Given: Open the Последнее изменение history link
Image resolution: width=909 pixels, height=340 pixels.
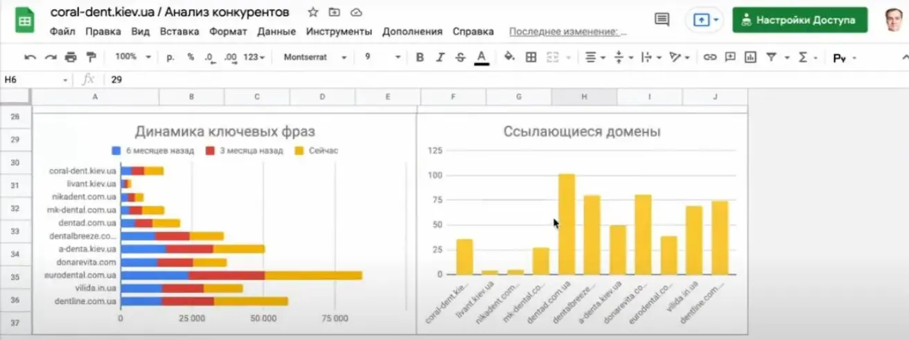Looking at the screenshot, I should click(x=568, y=32).
